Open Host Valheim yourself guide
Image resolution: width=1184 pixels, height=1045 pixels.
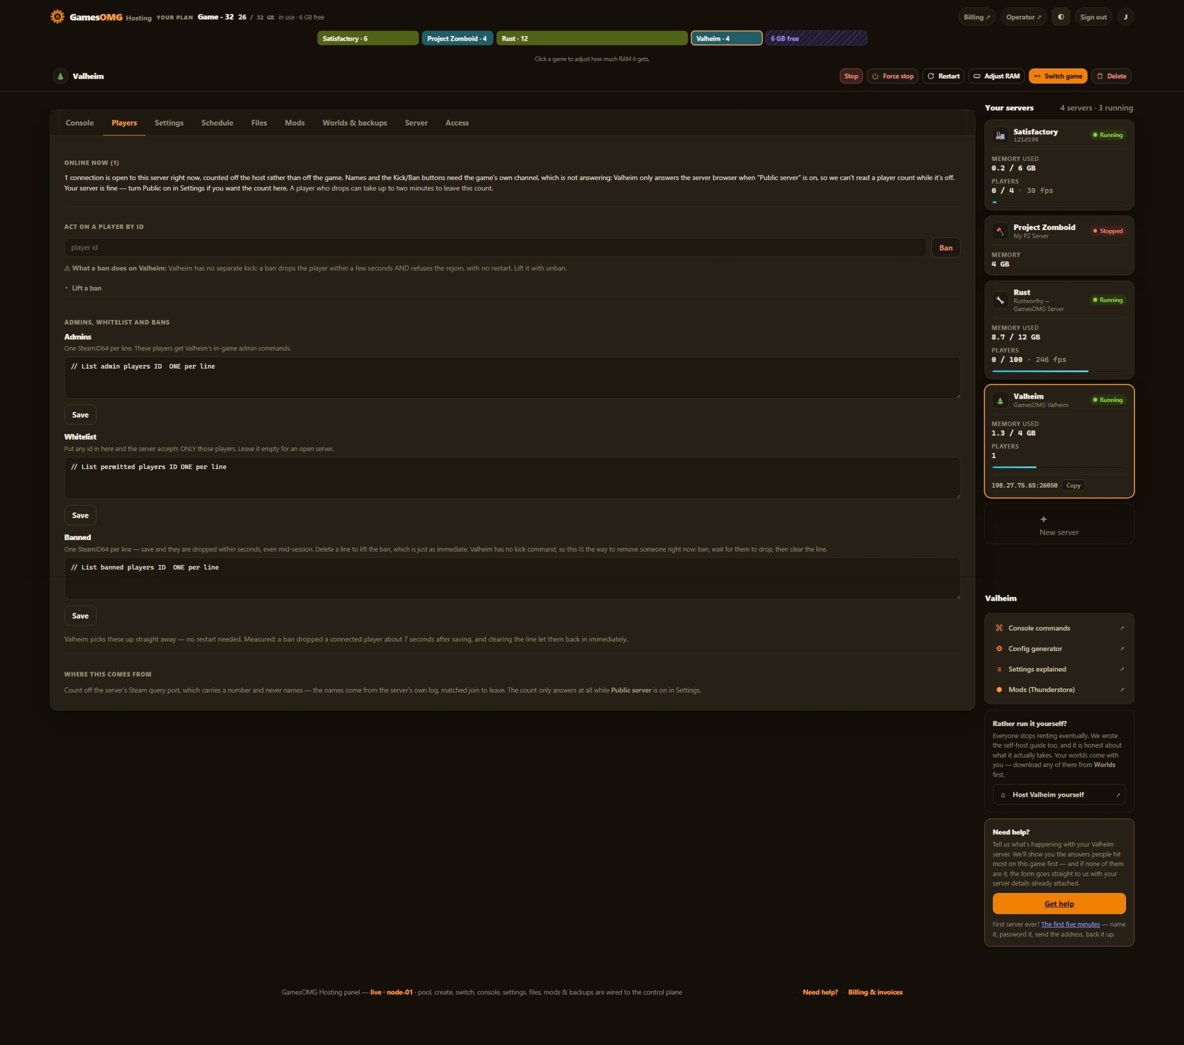coord(1059,794)
